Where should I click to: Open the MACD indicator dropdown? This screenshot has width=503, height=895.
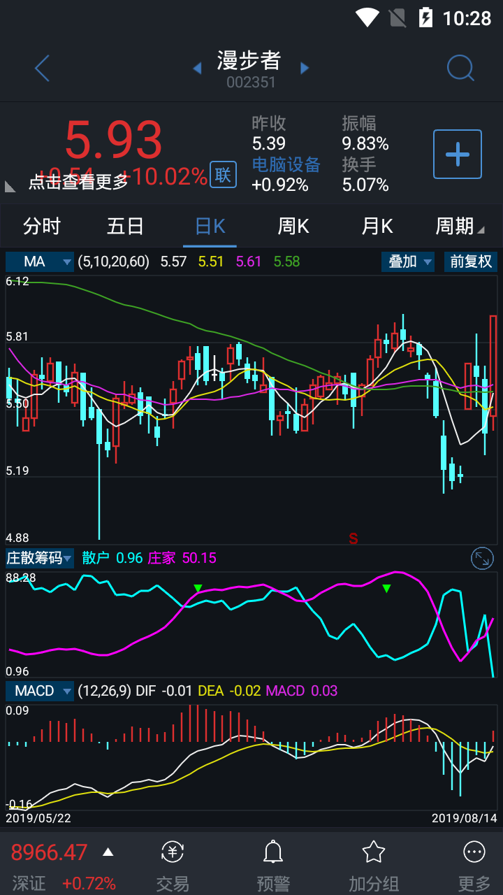coord(40,691)
